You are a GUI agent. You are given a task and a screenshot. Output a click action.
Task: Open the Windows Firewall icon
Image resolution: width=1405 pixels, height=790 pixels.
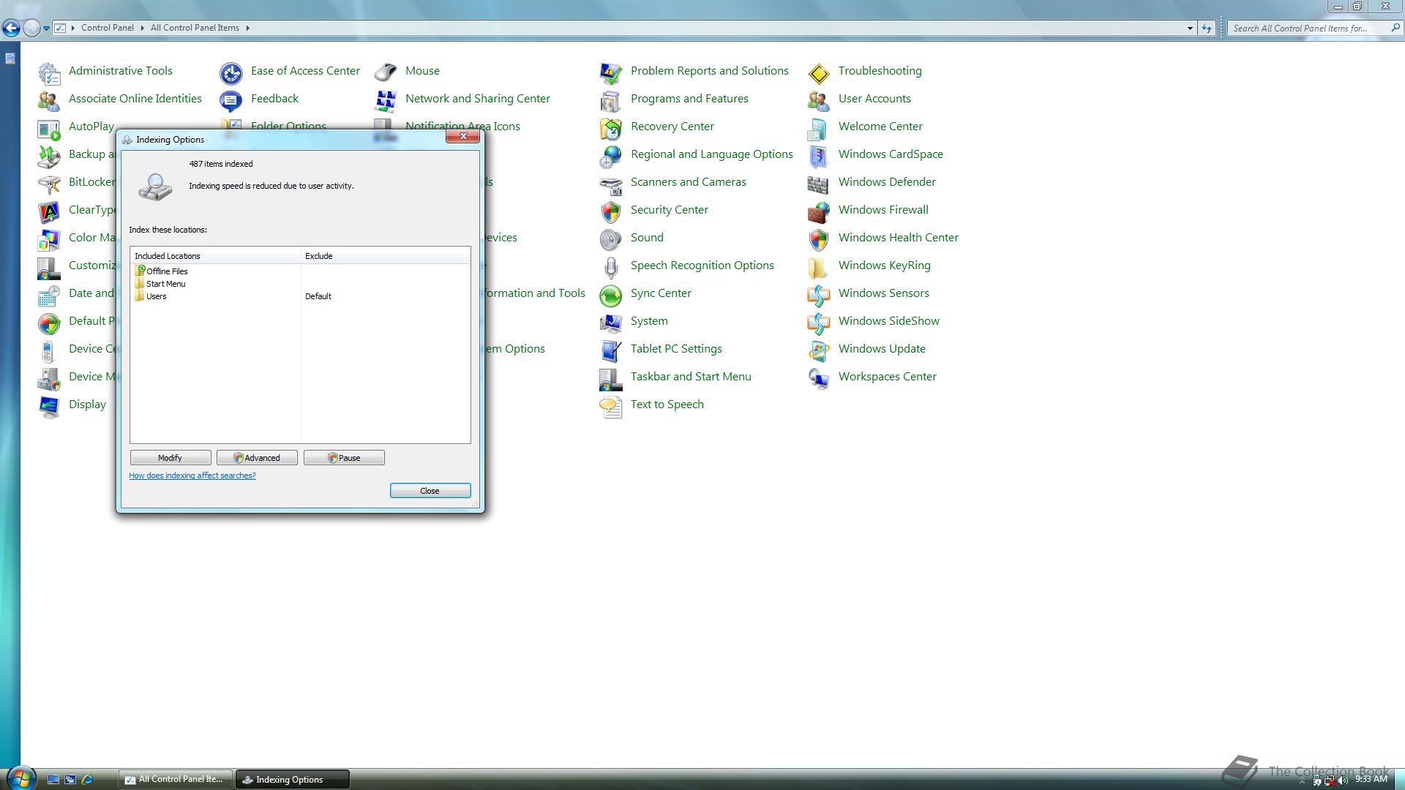click(x=819, y=211)
